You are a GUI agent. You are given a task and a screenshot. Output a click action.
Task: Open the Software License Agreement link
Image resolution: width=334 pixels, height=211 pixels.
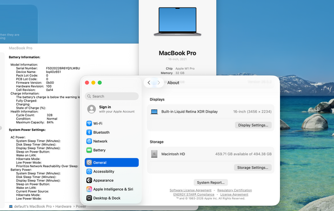[x=190, y=190]
